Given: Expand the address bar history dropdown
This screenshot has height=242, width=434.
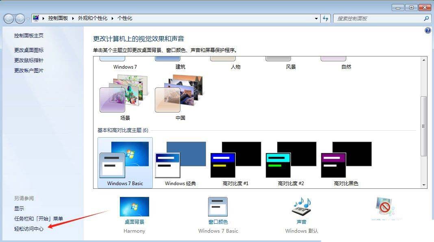Looking at the screenshot, I should click(317, 19).
